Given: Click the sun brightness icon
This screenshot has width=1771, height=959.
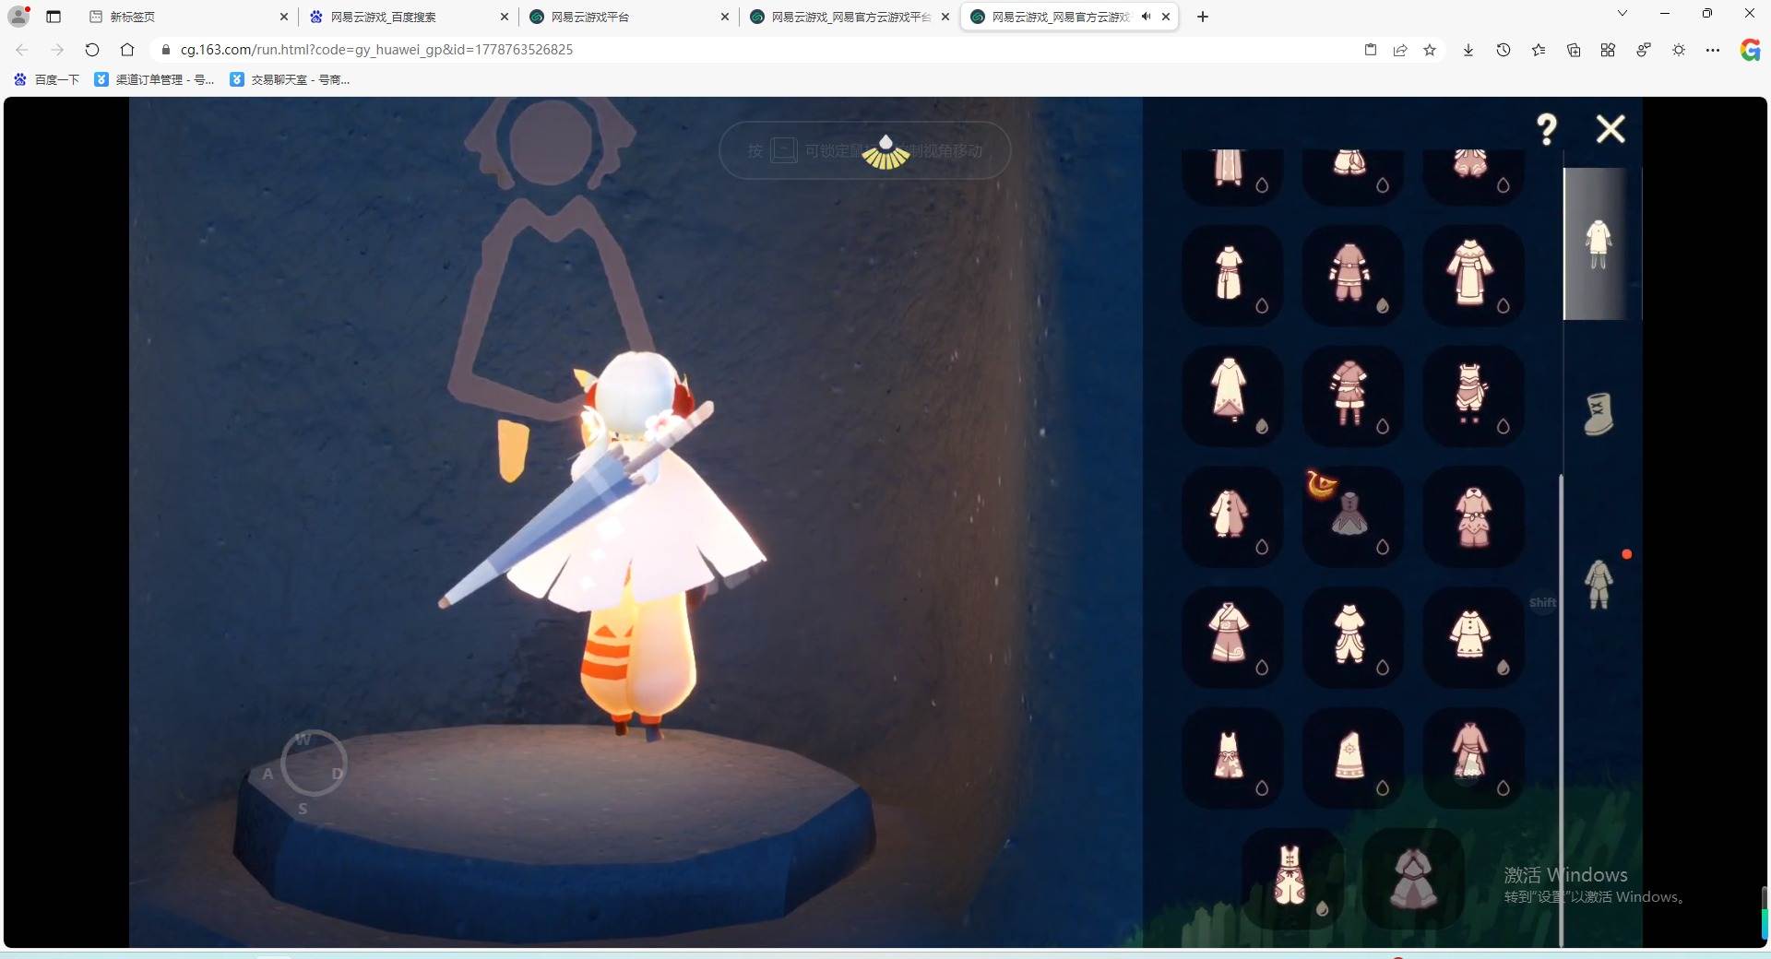Looking at the screenshot, I should pos(1679,50).
